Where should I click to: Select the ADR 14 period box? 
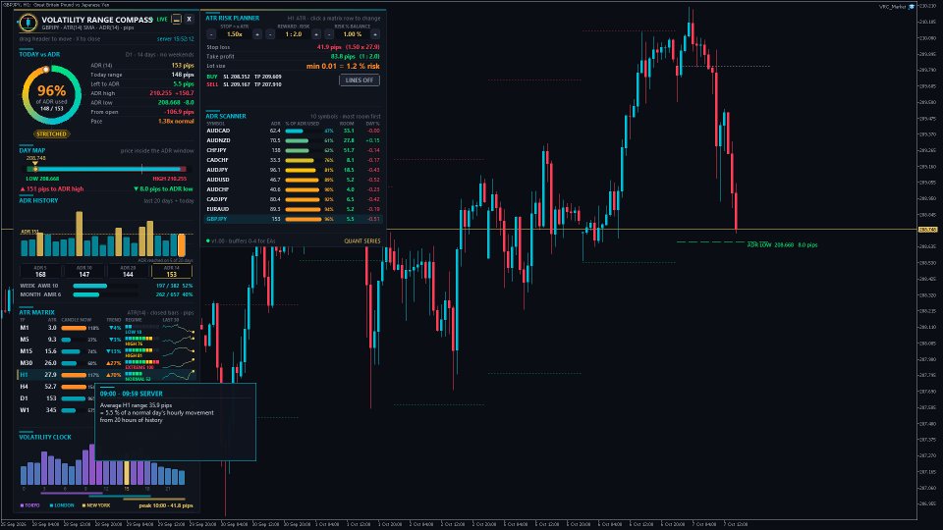coord(171,272)
